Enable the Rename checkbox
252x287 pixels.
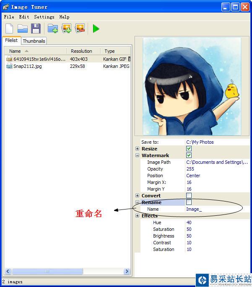click(x=189, y=202)
